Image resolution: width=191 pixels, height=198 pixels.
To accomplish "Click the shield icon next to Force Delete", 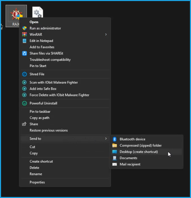I will [24, 95].
